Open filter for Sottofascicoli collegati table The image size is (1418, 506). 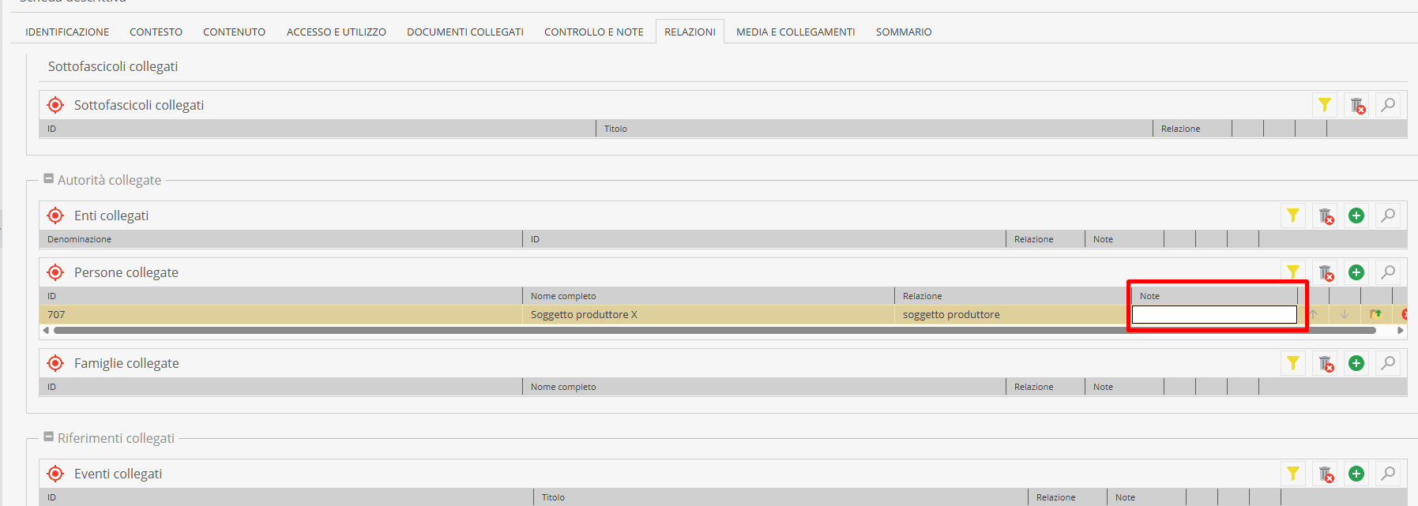1325,105
